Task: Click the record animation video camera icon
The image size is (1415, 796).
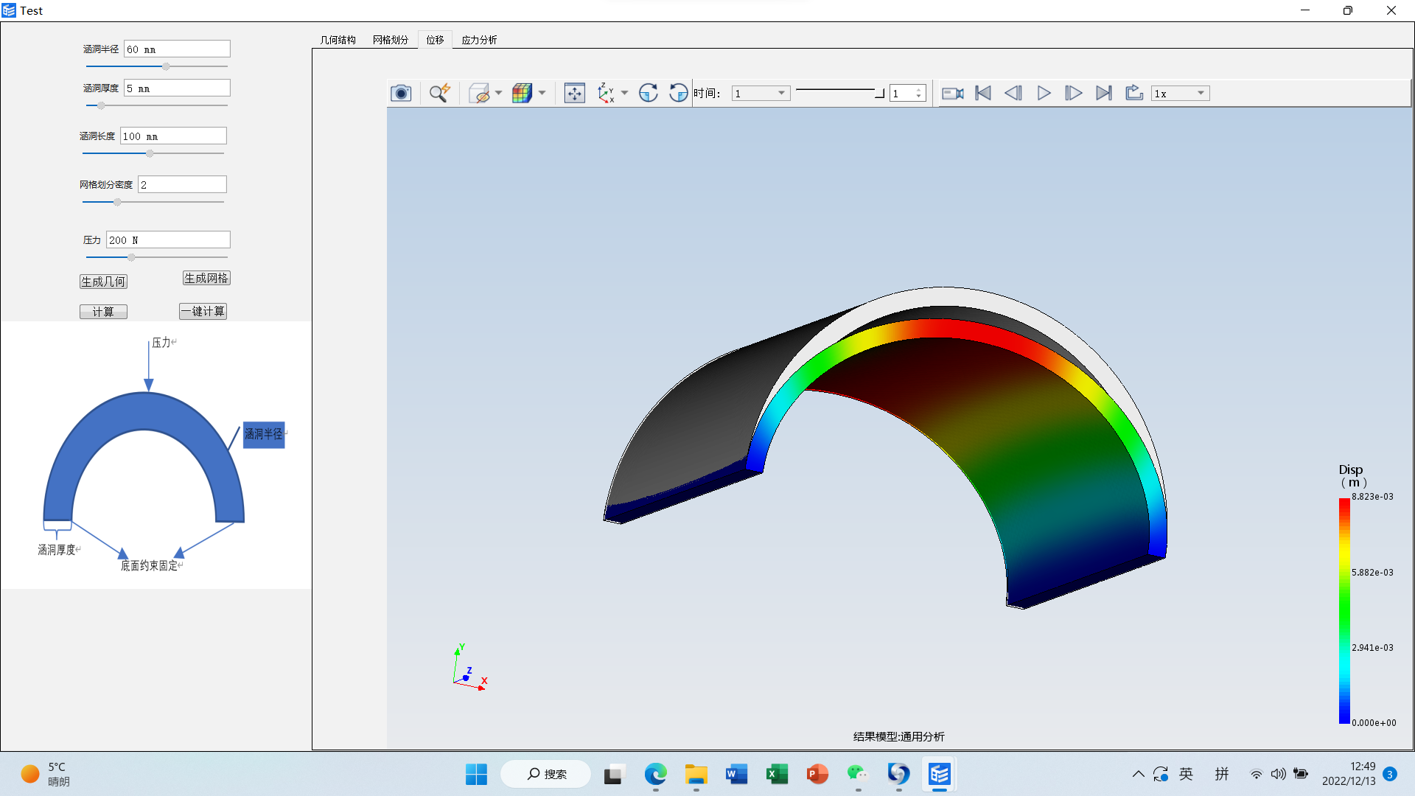Action: [953, 93]
